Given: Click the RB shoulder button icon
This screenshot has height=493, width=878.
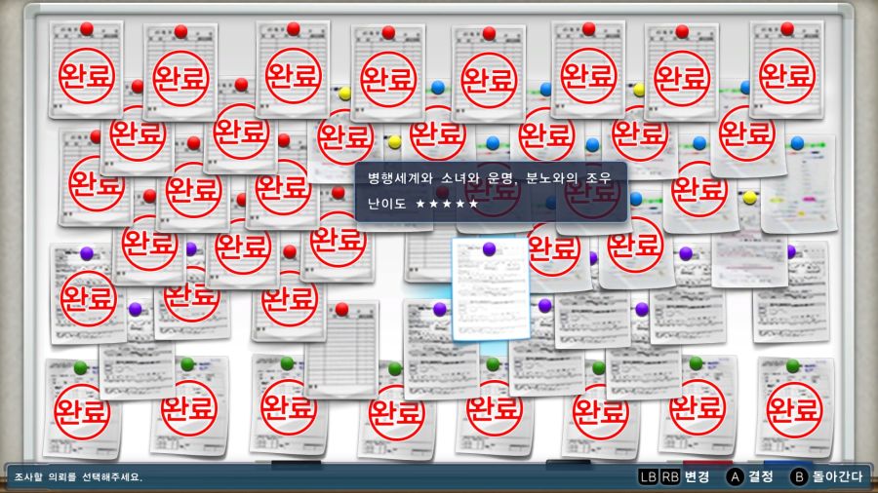Looking at the screenshot, I should point(669,476).
